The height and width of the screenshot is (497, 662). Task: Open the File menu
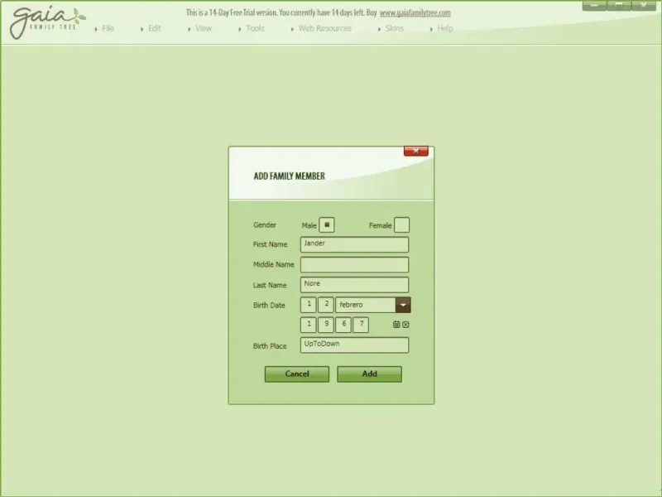108,28
